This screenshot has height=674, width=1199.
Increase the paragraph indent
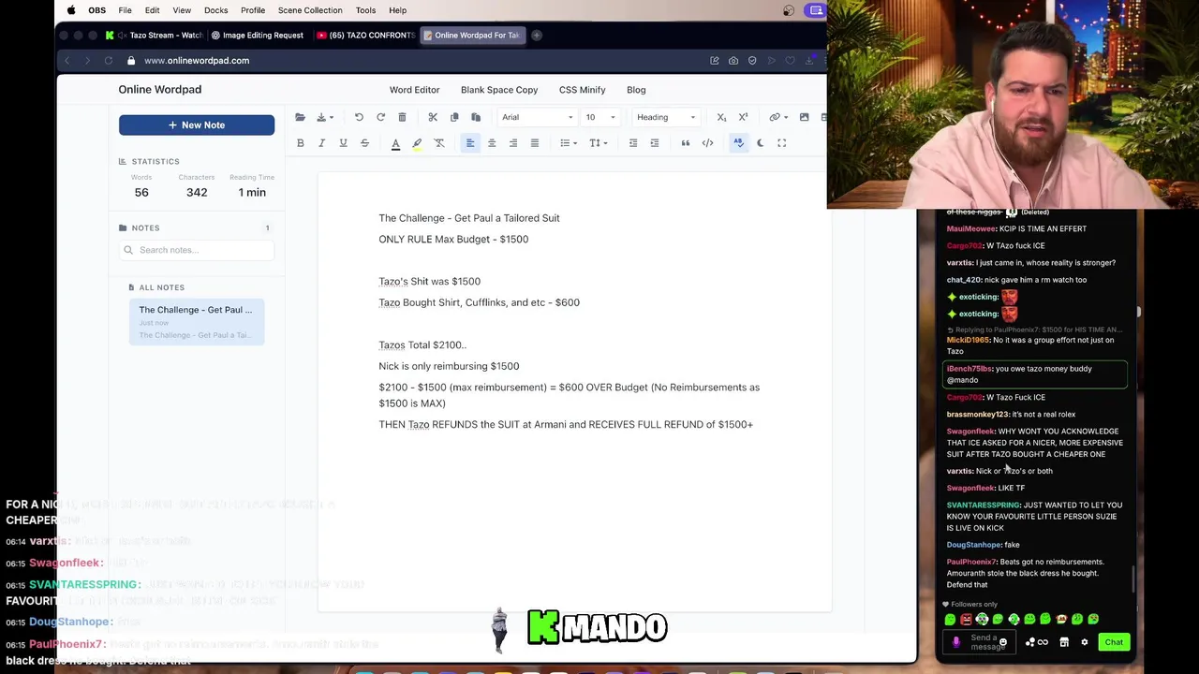coord(655,143)
